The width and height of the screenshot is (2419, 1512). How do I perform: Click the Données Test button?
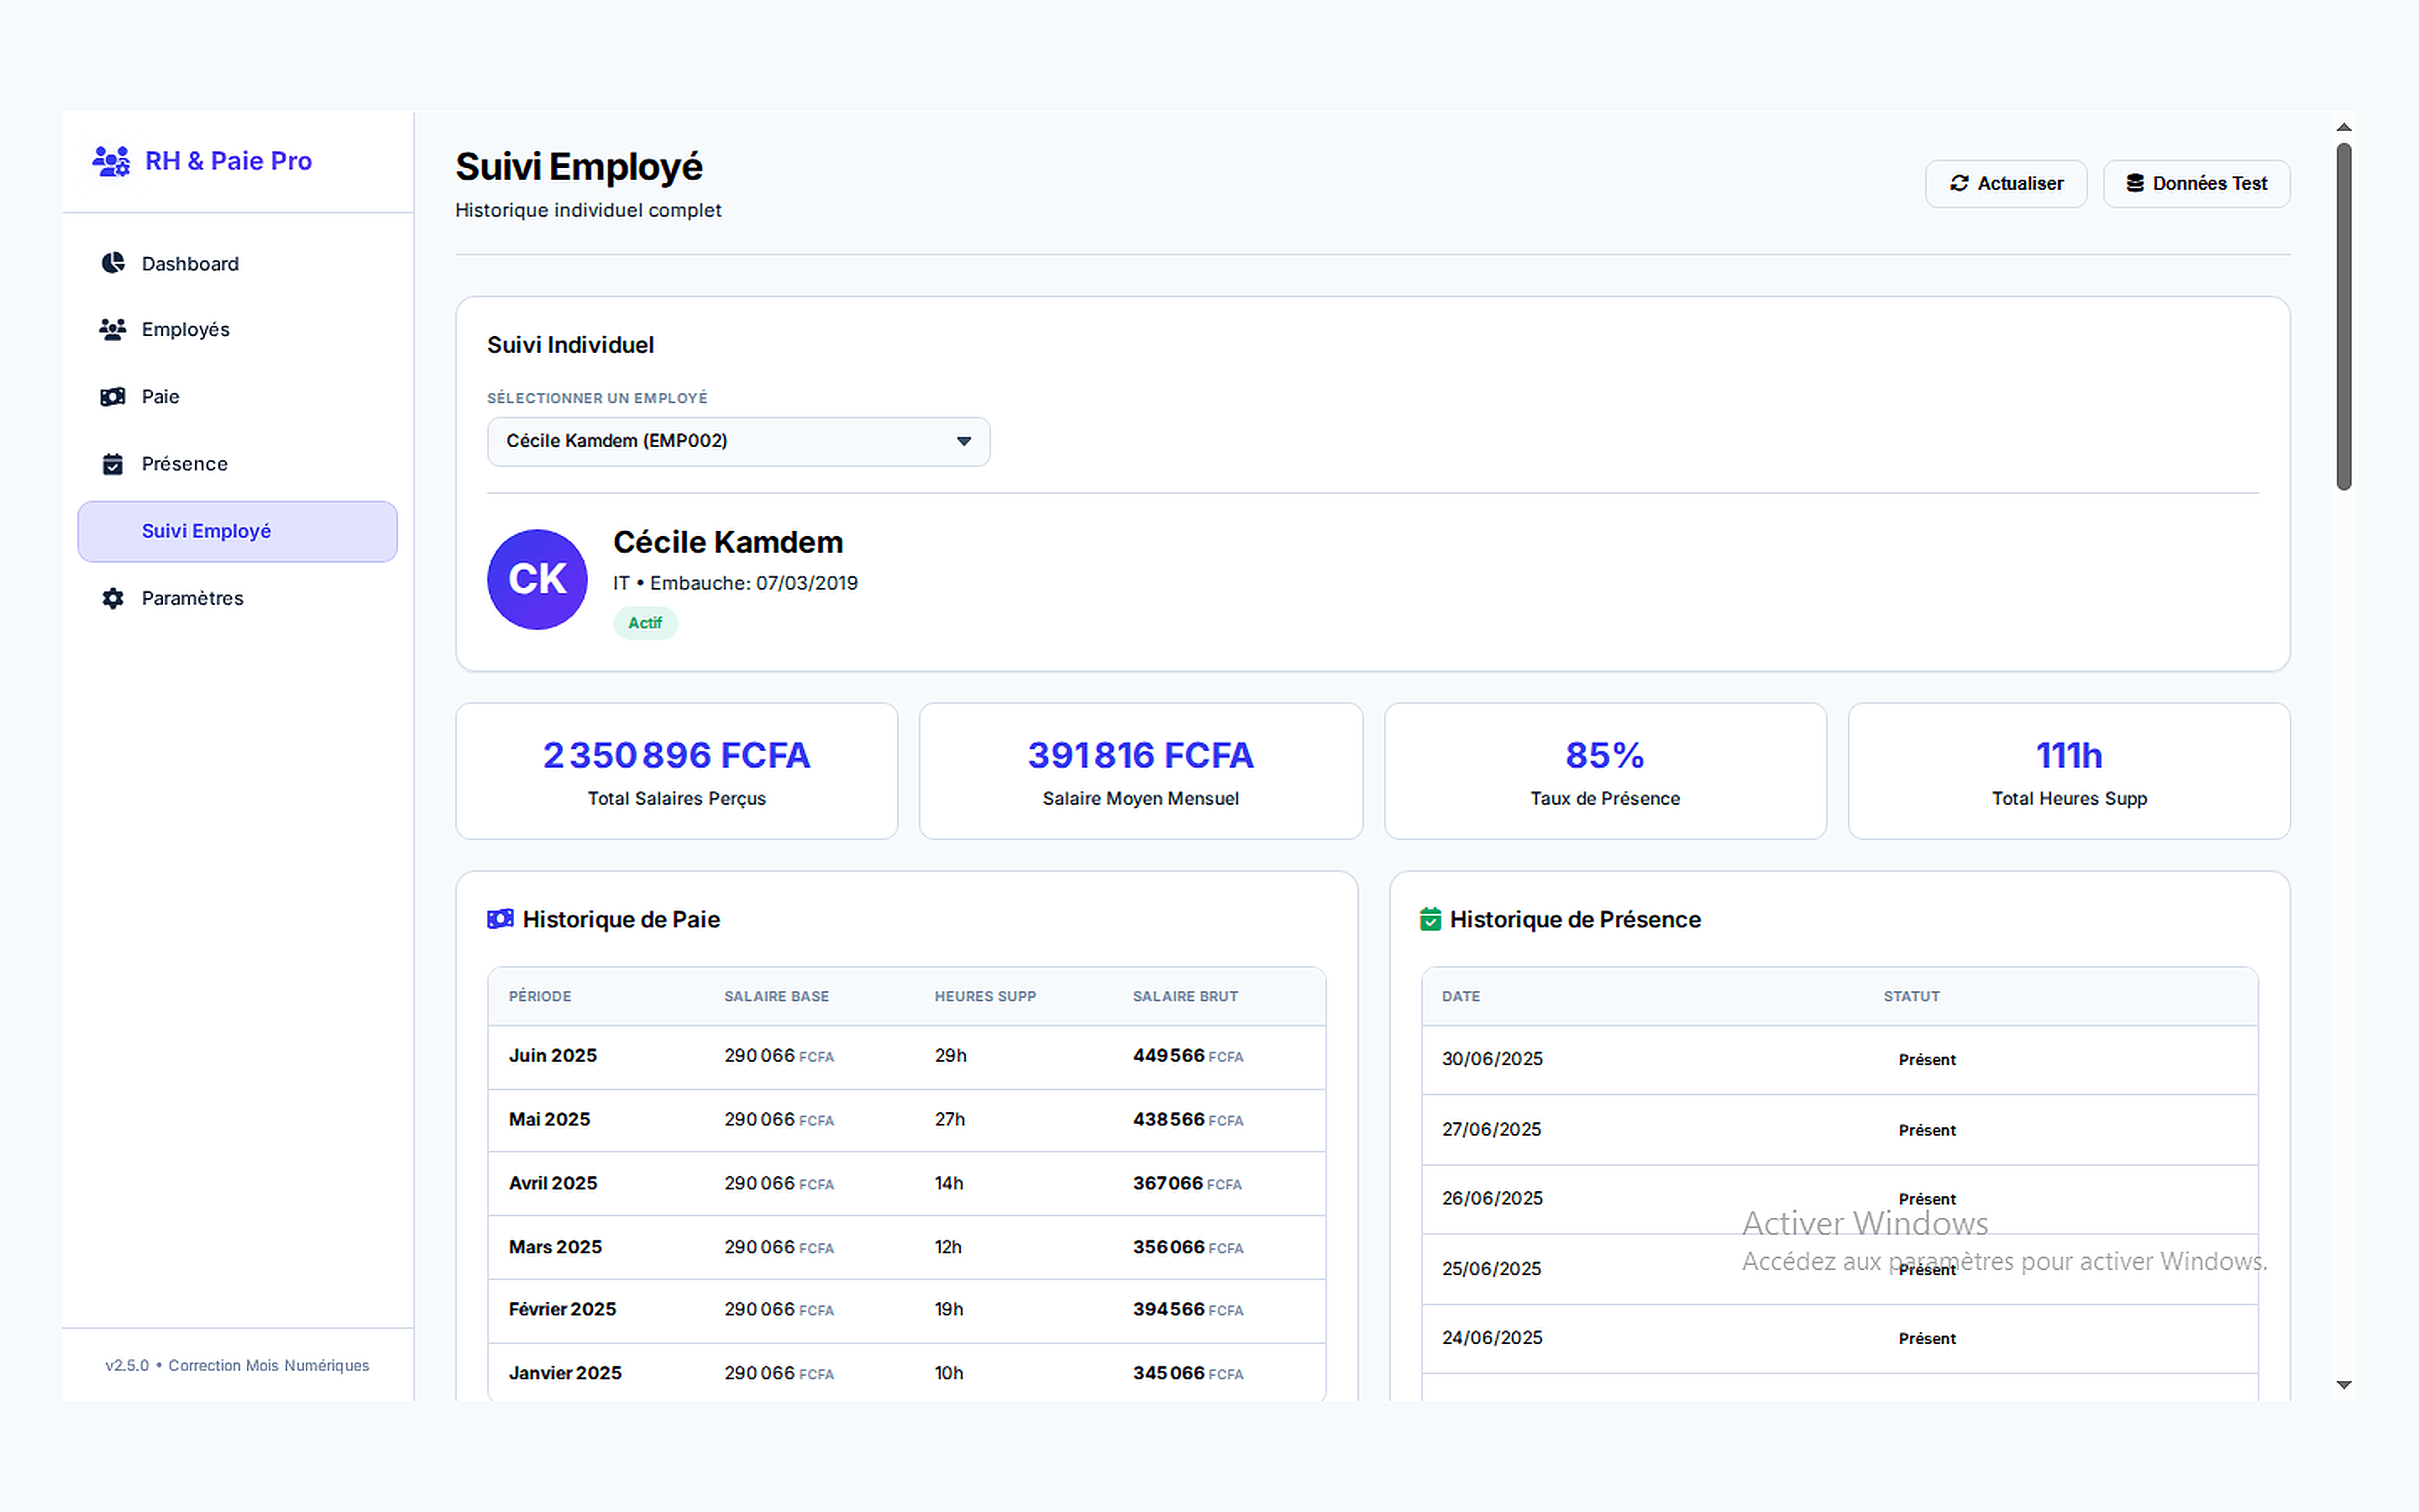coord(2196,183)
